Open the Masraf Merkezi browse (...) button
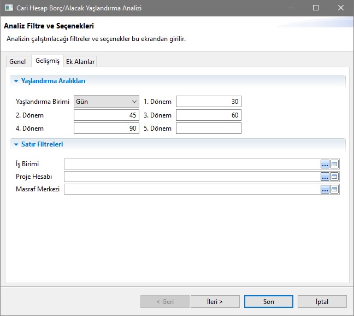Viewport: 354px width, 316px height. click(x=324, y=189)
